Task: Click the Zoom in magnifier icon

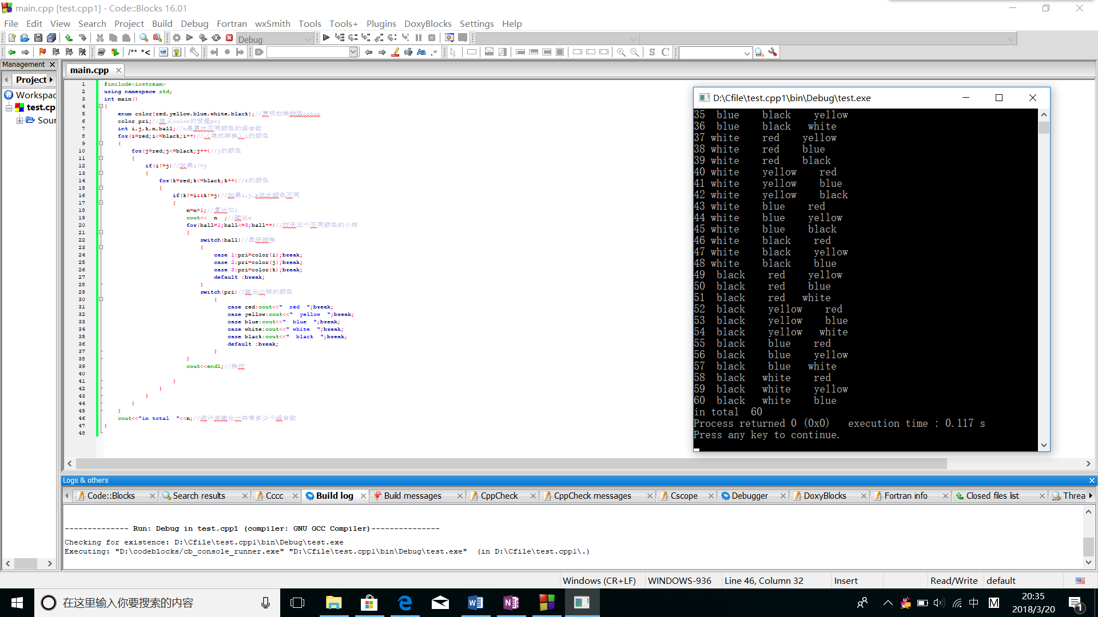Action: (x=621, y=52)
